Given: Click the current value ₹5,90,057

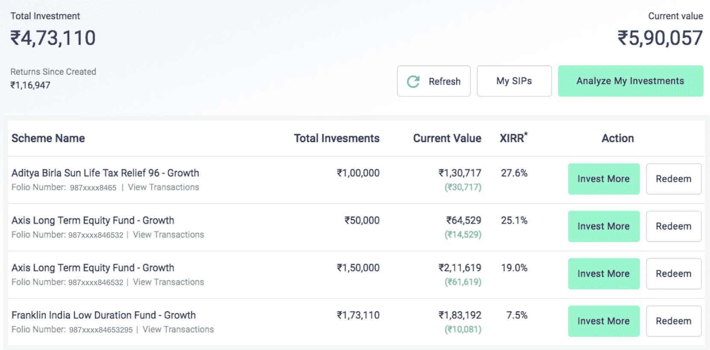Looking at the screenshot, I should [x=660, y=38].
